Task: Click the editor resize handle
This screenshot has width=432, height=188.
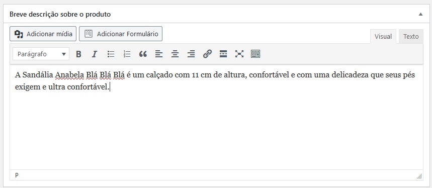Action: (419, 176)
